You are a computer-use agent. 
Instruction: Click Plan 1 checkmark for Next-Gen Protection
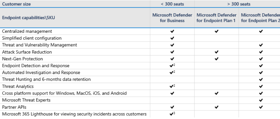click(x=216, y=59)
